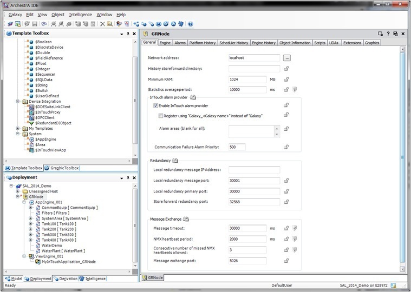Click the lock icon beside Minimum RAM
The width and height of the screenshot is (411, 292).
click(286, 79)
